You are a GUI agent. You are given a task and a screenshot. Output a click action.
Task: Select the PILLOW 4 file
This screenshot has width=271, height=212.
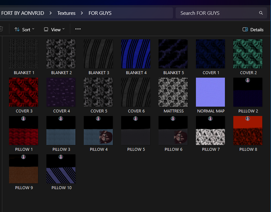click(x=98, y=131)
